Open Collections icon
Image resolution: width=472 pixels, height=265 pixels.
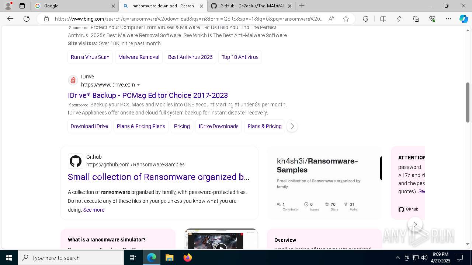click(x=416, y=19)
